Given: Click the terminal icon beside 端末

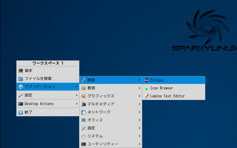Looking at the screenshot, I should click(x=21, y=70).
